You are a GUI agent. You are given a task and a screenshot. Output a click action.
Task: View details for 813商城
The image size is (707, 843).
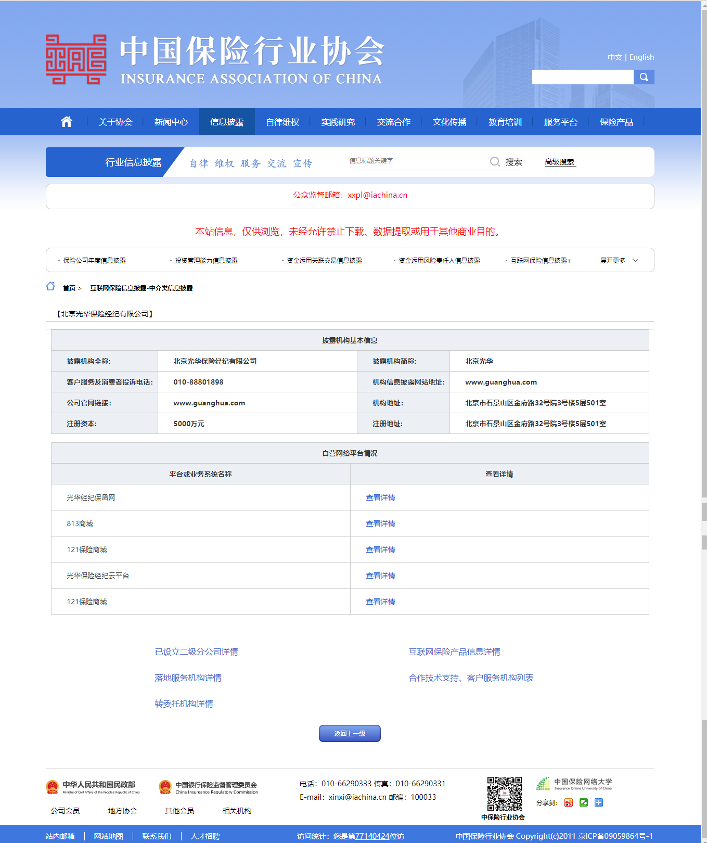[x=380, y=523]
